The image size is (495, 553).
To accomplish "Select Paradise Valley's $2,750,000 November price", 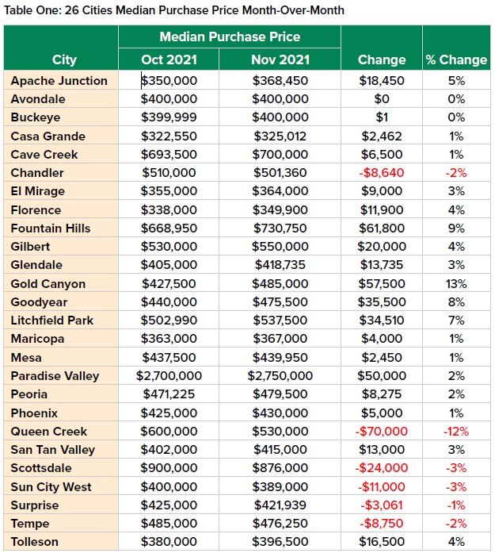I will pos(280,376).
